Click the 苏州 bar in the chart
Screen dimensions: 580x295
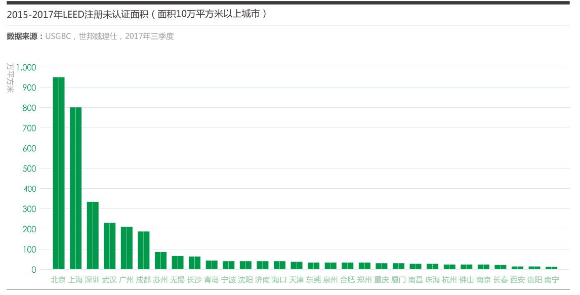(x=160, y=261)
